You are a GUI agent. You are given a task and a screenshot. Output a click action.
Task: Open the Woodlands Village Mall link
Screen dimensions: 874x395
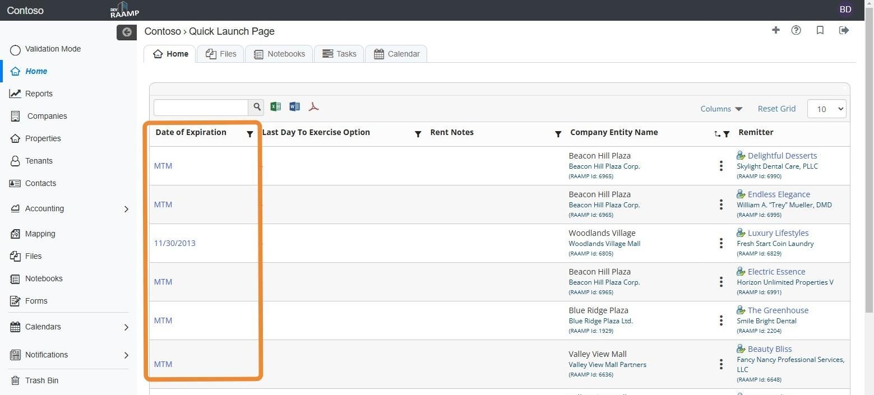604,244
